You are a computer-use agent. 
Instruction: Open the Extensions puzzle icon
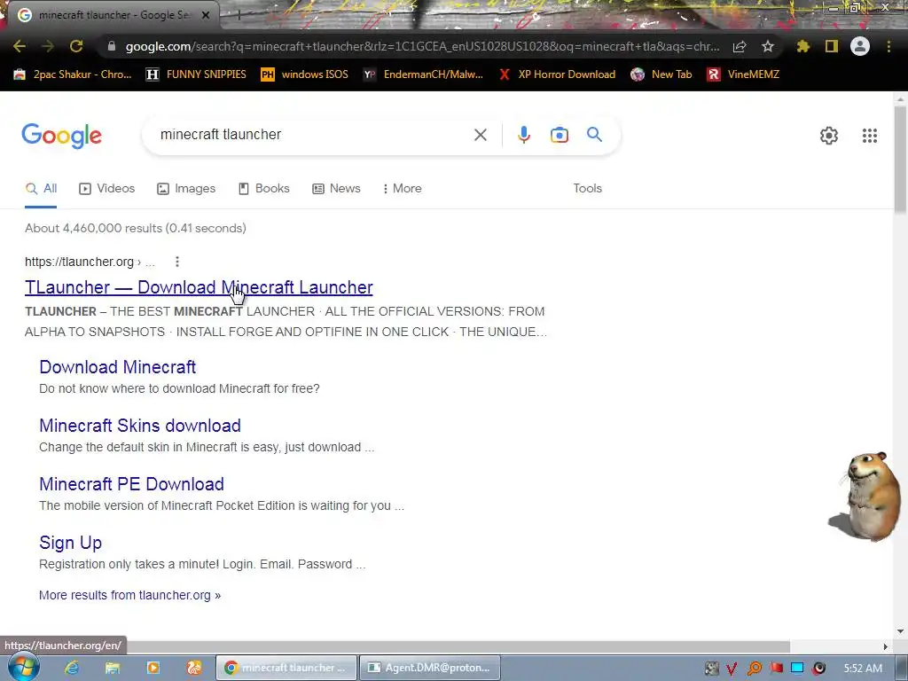tap(802, 46)
